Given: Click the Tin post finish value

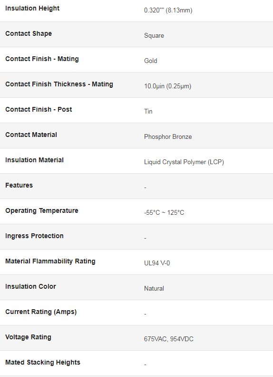Looking at the screenshot, I should [148, 111].
